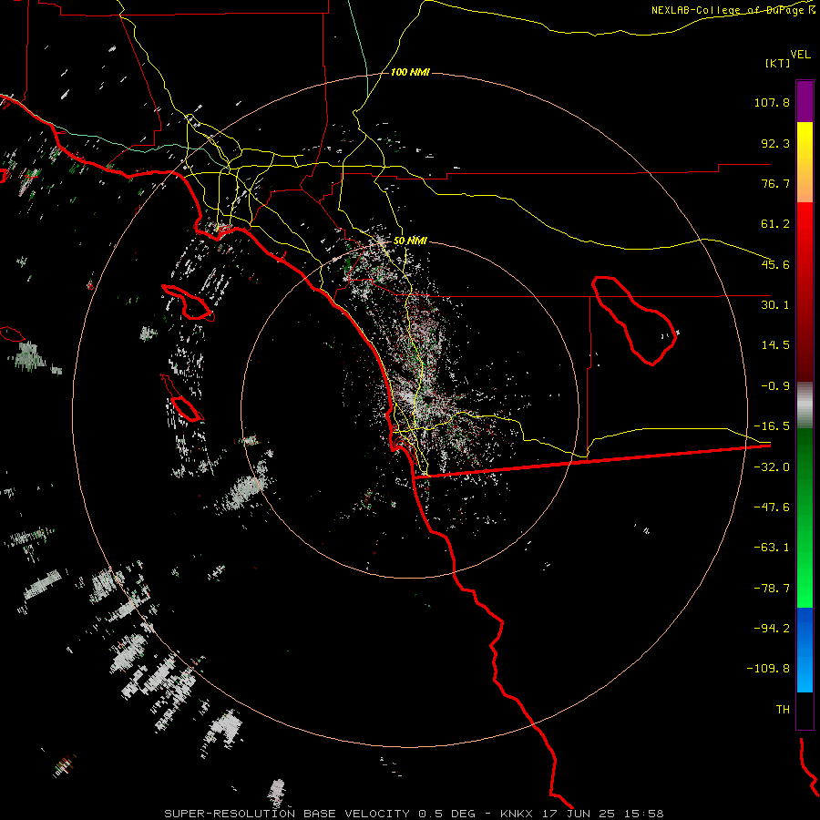Click the 30.1 legend value
This screenshot has height=820, width=820.
click(x=775, y=305)
